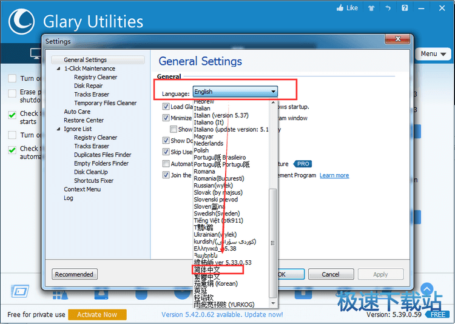The image size is (455, 324).
Task: Toggle the Erase on shutdown checkbox in main window
Action: [12, 93]
